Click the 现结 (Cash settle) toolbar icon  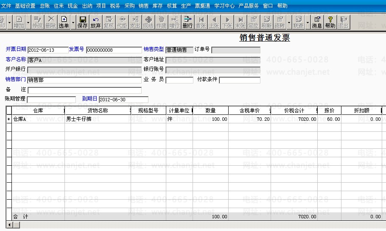[x=148, y=22]
